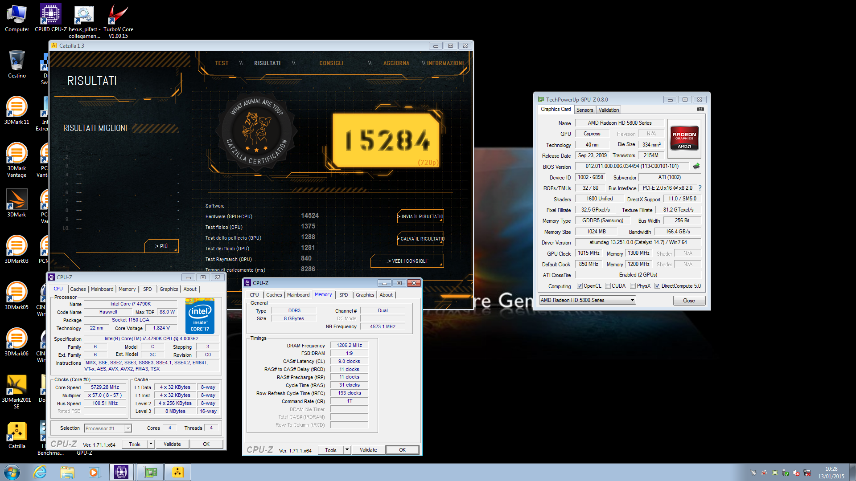
Task: Open the AGGIORNA tab in Catzilla
Action: click(396, 63)
